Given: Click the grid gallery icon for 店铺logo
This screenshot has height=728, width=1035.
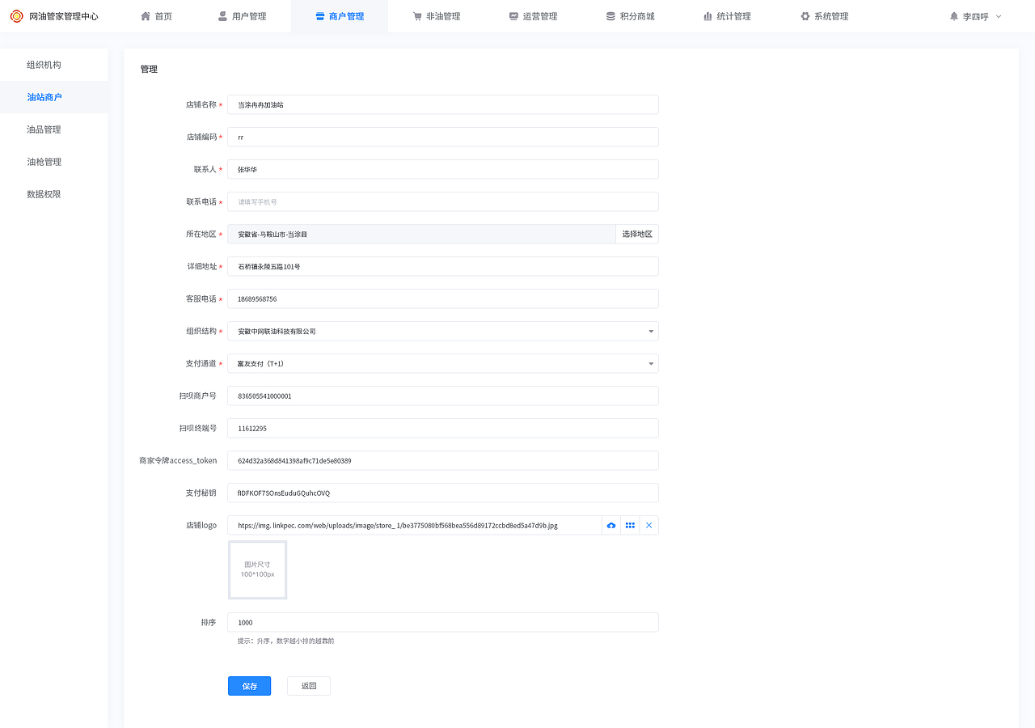Looking at the screenshot, I should [x=630, y=526].
